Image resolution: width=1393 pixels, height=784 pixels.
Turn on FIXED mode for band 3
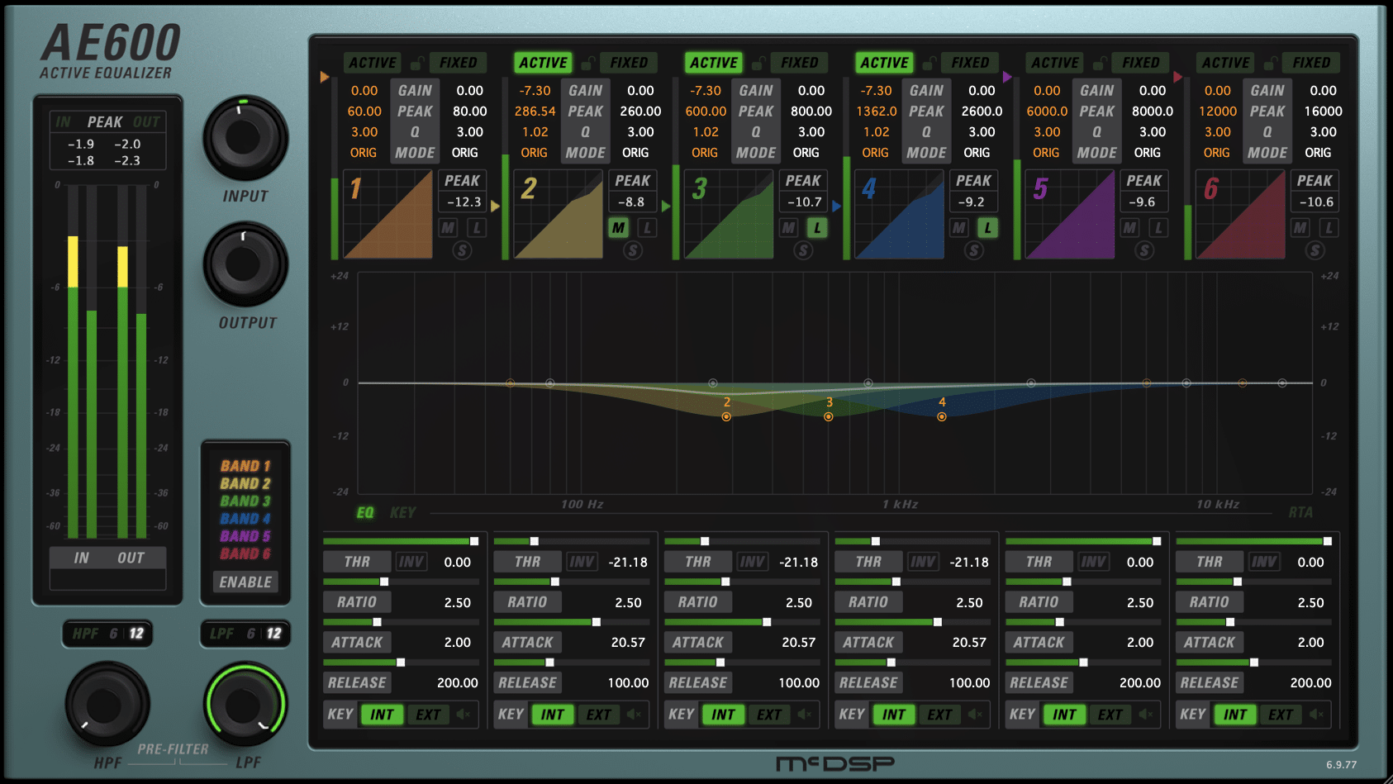tap(799, 63)
